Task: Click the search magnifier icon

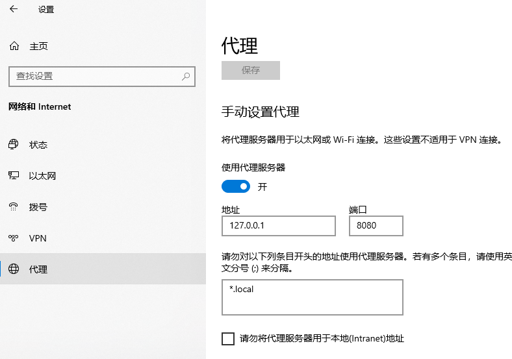Action: point(186,76)
